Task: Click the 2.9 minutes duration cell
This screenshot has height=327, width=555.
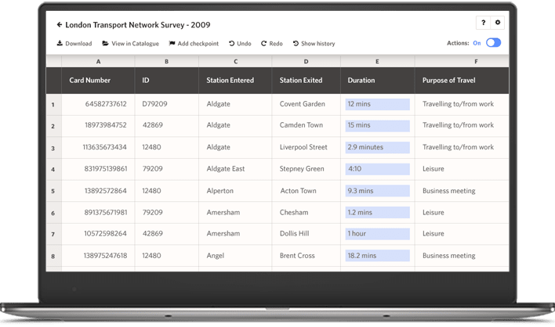Action: 377,147
